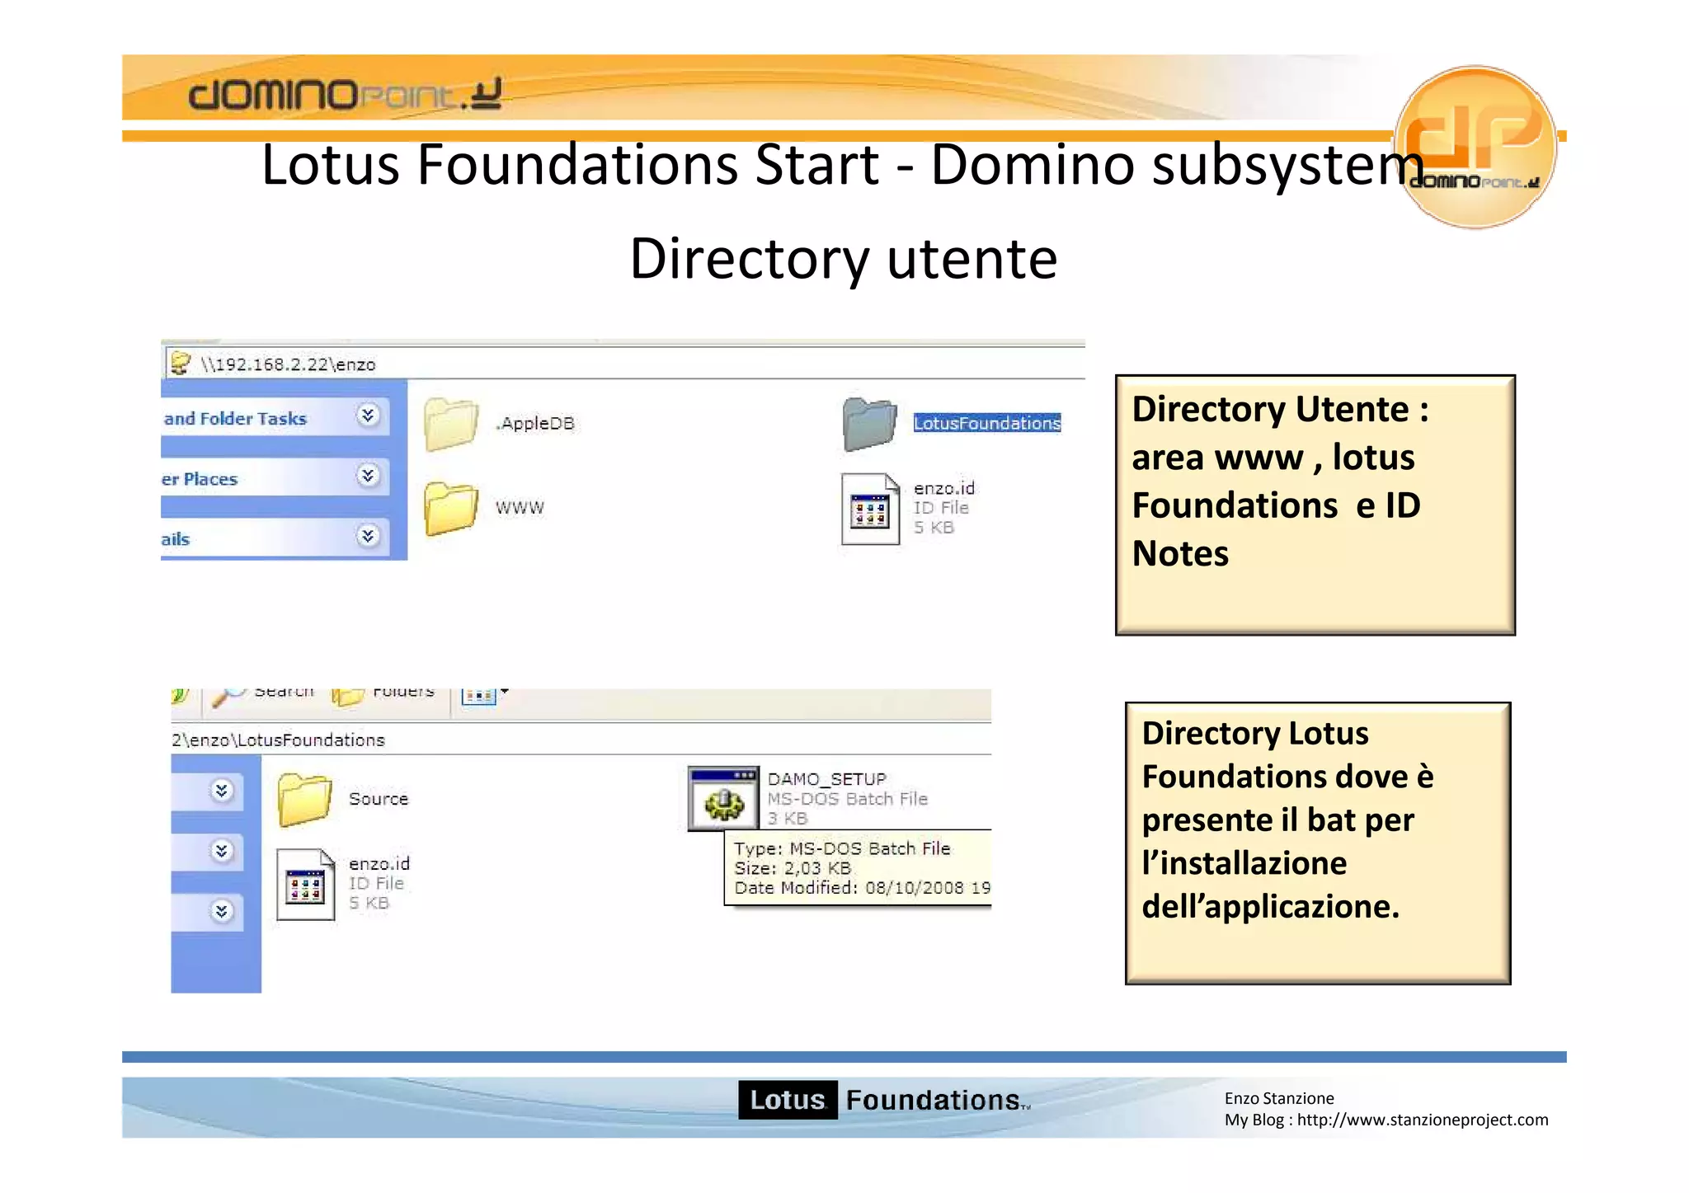The image size is (1689, 1193).
Task: Open the .AppleDB folder icon
Action: [x=451, y=424]
